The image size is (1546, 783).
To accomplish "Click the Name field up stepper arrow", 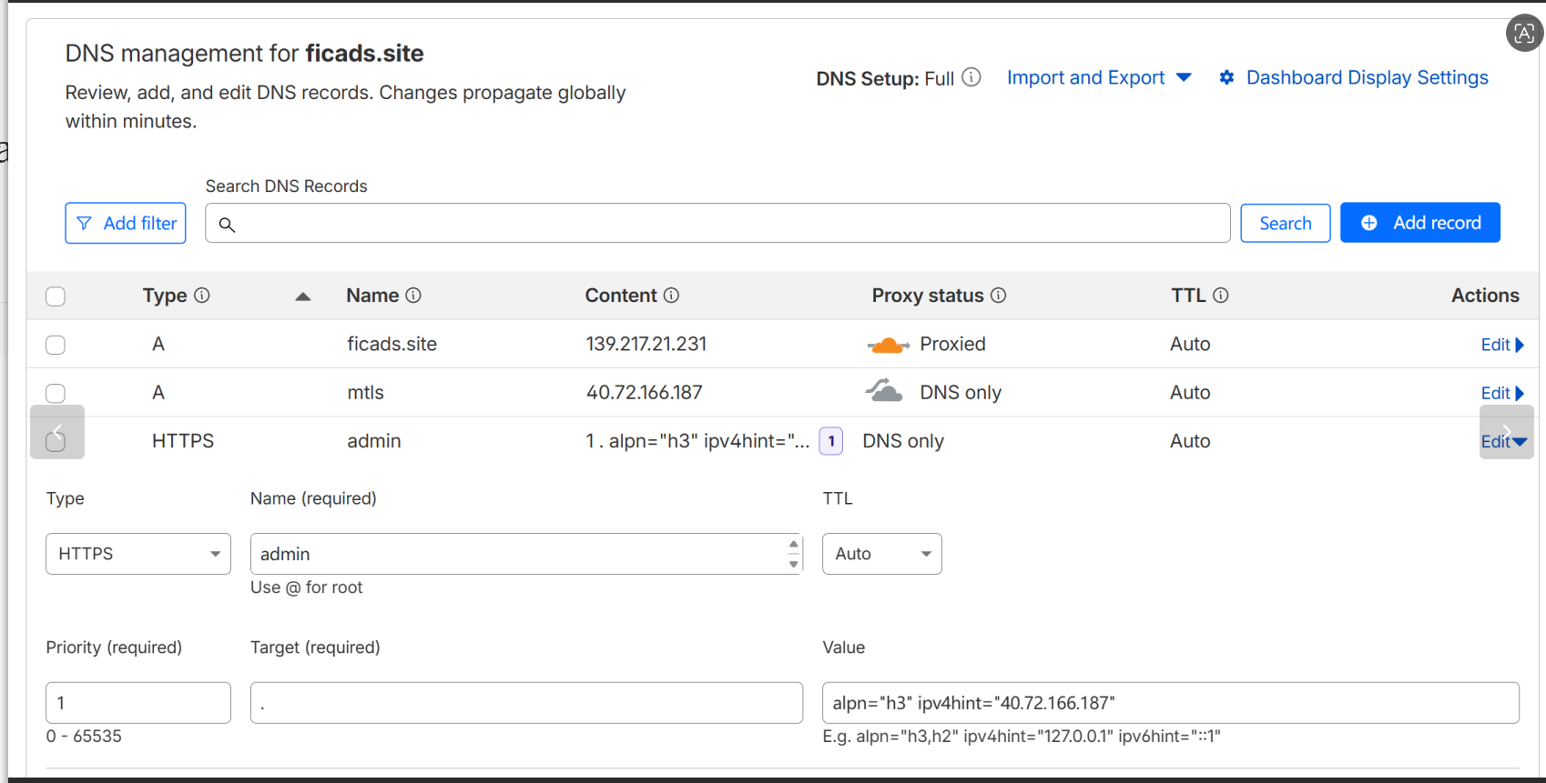I will (x=794, y=544).
